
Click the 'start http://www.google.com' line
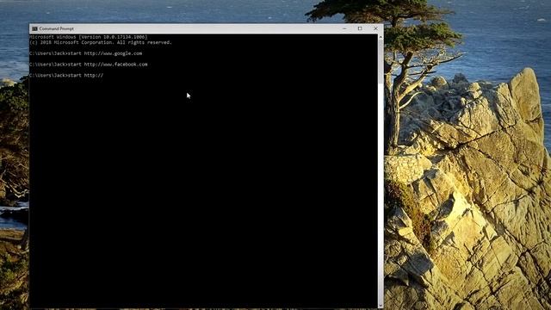point(86,53)
